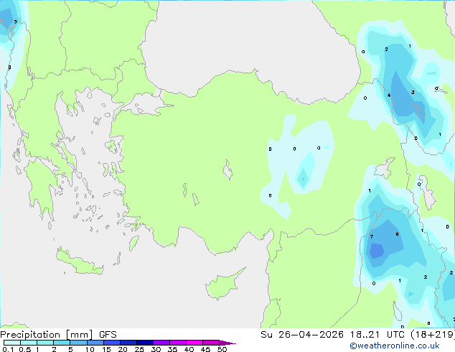The width and height of the screenshot is (455, 352).
Task: Click legend swatch between 0.5 and 1
Action: click(29, 343)
